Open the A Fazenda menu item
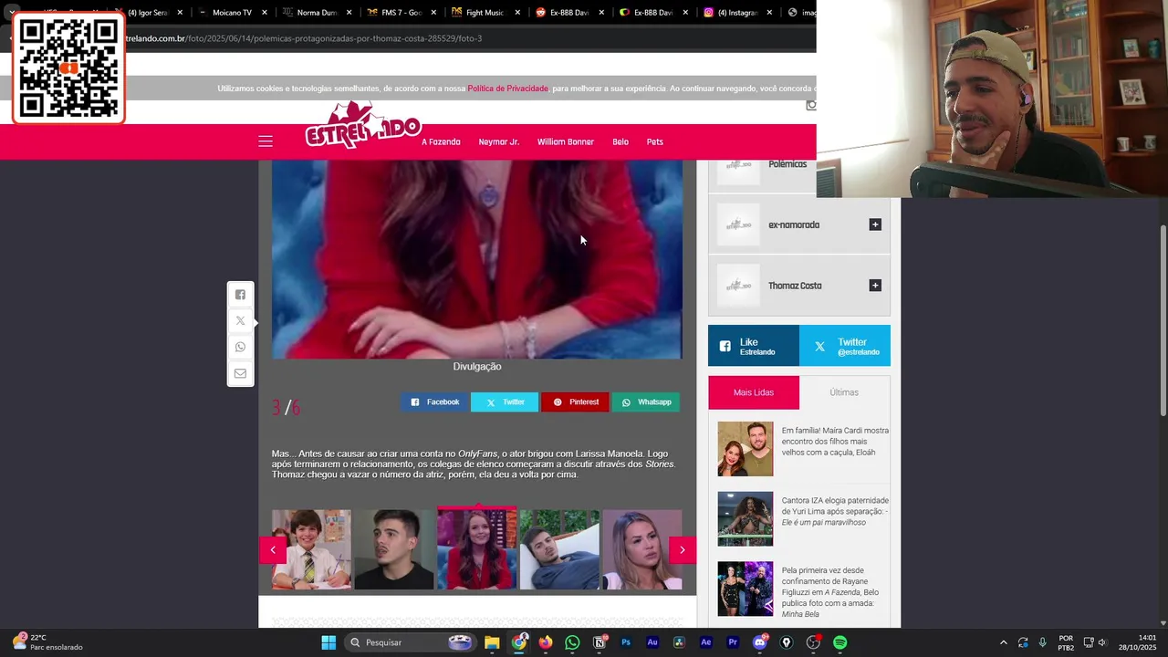 [x=441, y=142]
